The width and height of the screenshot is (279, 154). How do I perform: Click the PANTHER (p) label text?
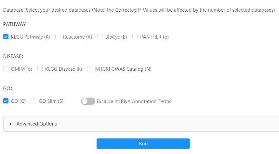tap(154, 37)
